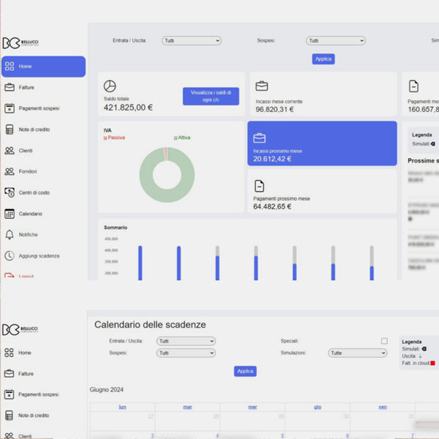Click Applica button in top dashboard
This screenshot has width=439, height=439.
(x=323, y=59)
